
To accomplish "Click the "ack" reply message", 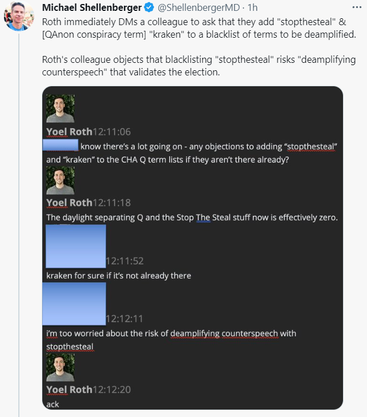I will coord(53,404).
